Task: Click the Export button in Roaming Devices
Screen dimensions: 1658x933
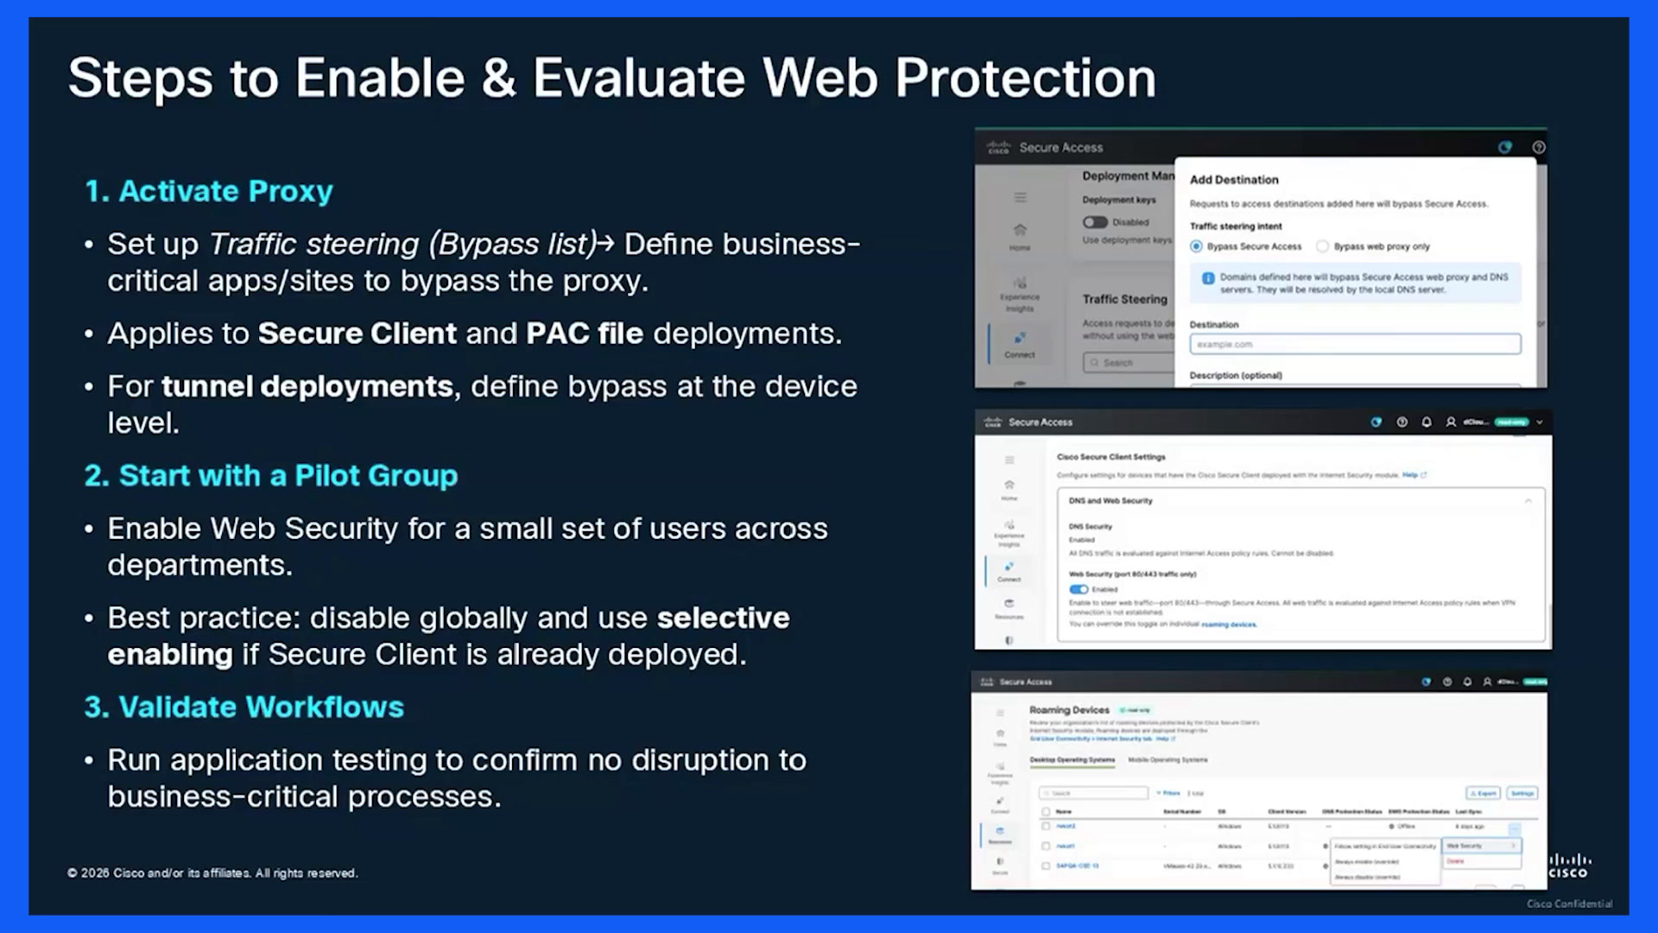Action: click(x=1483, y=793)
